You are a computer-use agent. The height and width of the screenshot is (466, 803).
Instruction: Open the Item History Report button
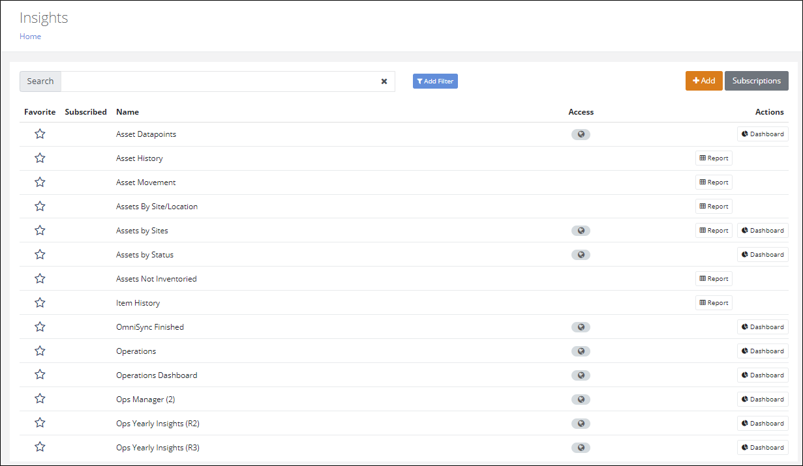(714, 303)
